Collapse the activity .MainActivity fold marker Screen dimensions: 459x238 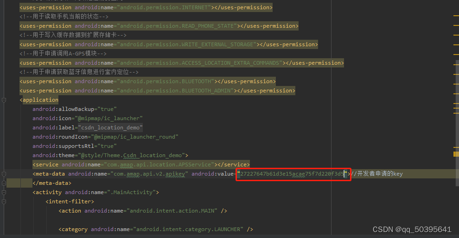4,193
